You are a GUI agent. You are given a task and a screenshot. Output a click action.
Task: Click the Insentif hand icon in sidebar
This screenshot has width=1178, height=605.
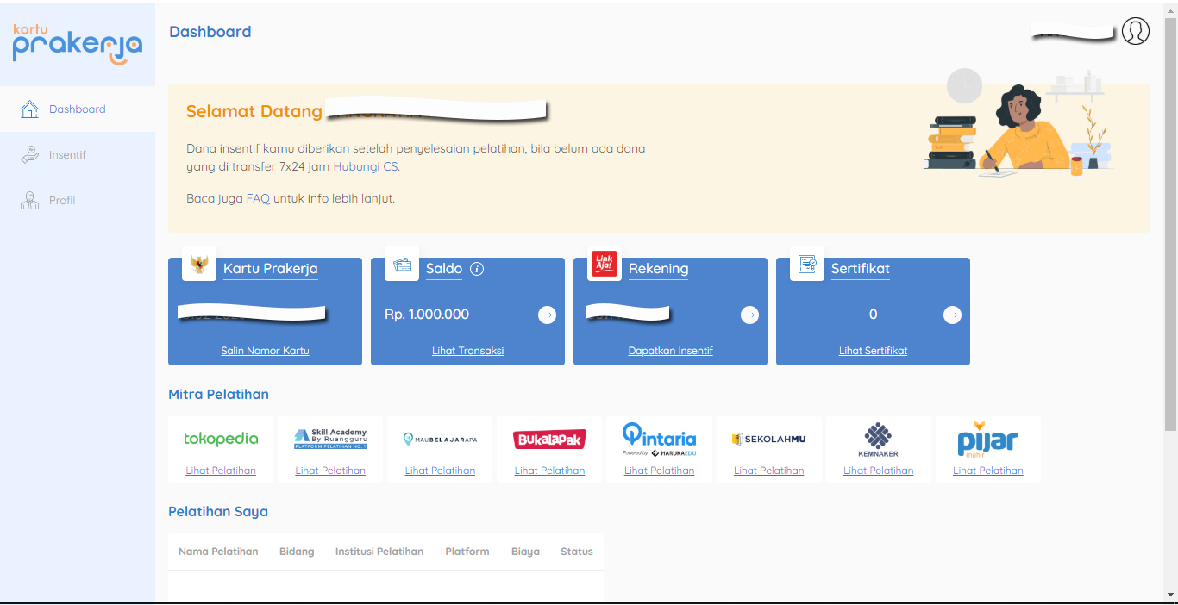point(29,155)
